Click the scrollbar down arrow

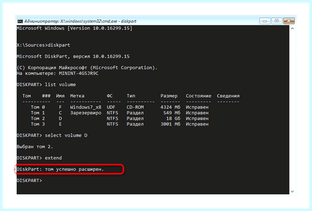click(292, 191)
